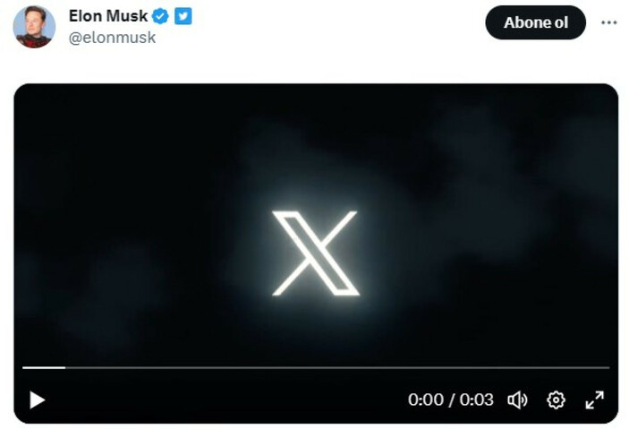The image size is (629, 430).
Task: Click the "Elon Musk" display name
Action: [108, 16]
